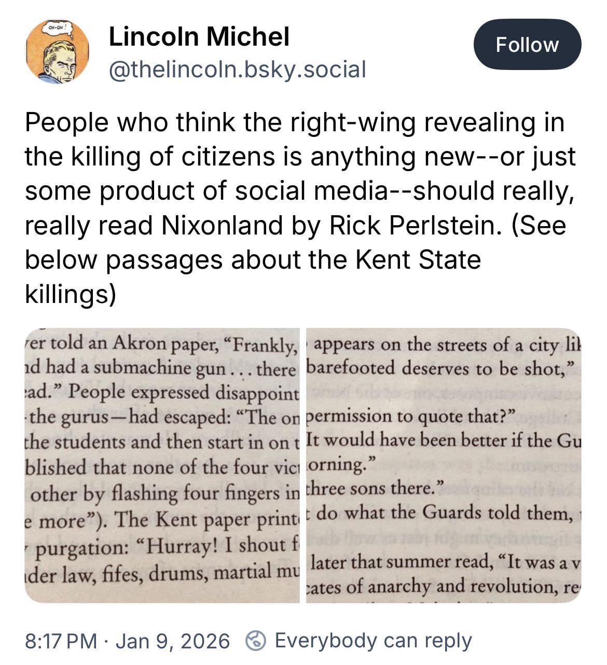Click the reply settings globe icon
This screenshot has width=607, height=665.
255,641
